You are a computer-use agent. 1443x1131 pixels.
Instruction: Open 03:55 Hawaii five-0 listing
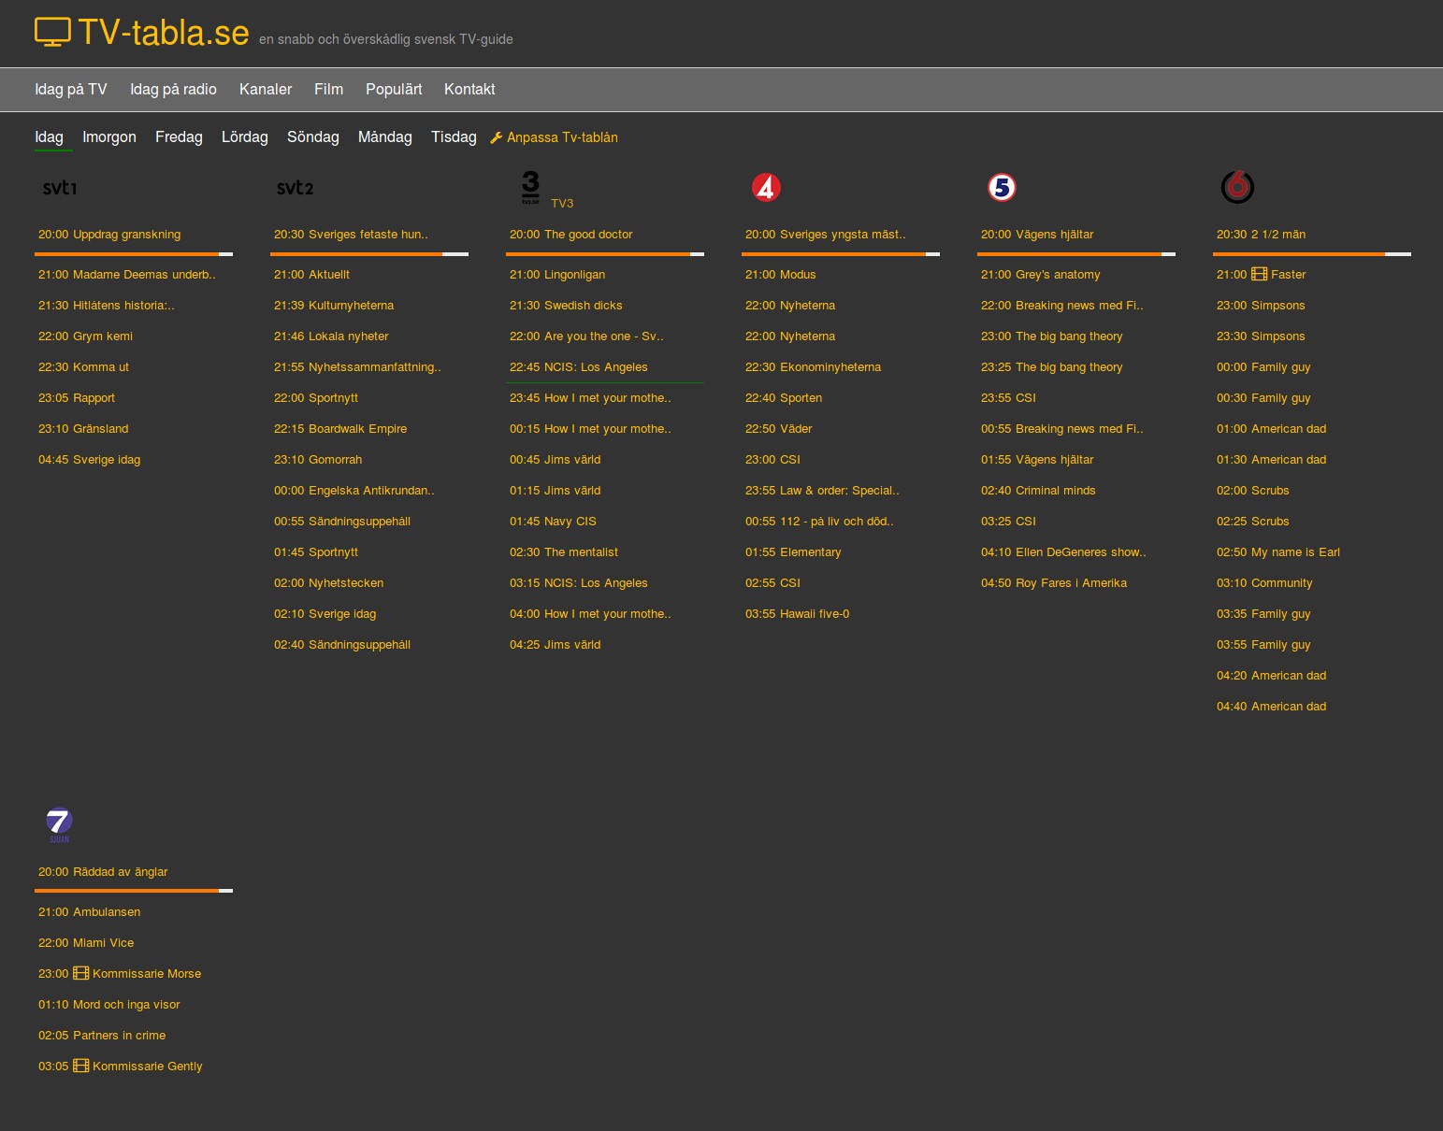(x=798, y=614)
